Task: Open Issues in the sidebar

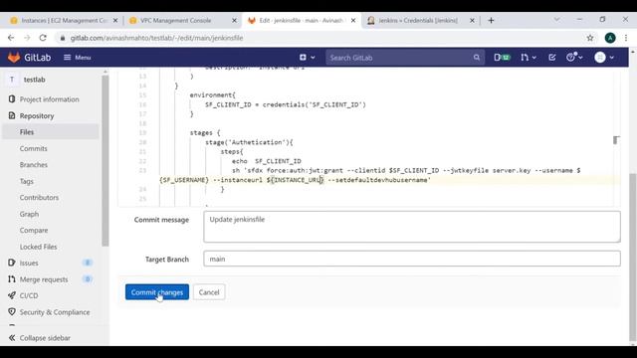Action: point(29,263)
